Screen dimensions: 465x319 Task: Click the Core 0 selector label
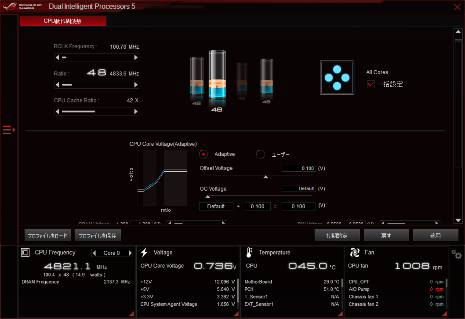(x=112, y=253)
